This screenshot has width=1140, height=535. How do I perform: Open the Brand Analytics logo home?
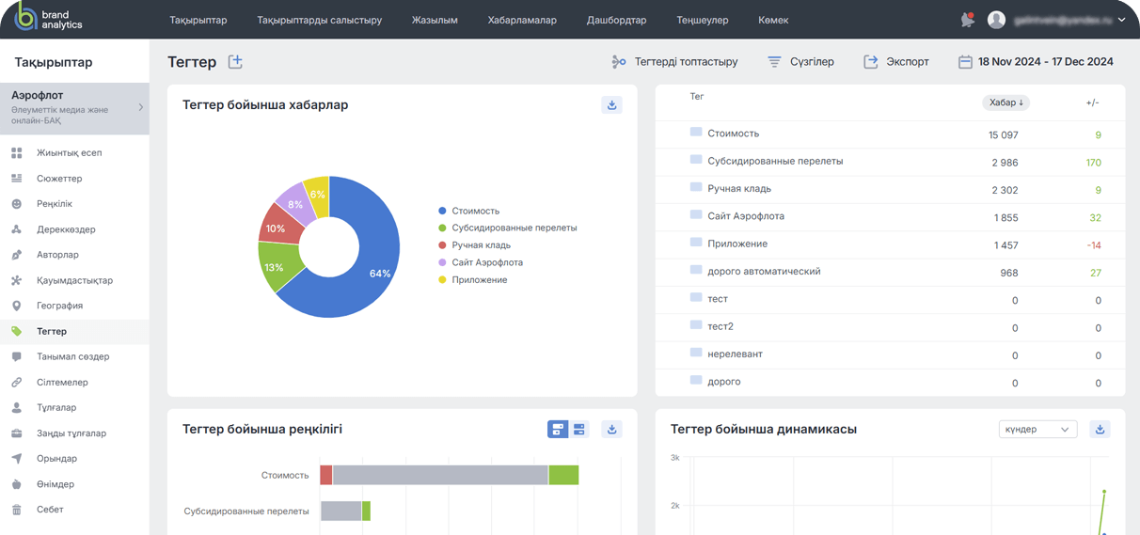[x=49, y=19]
